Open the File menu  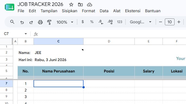point(21,11)
